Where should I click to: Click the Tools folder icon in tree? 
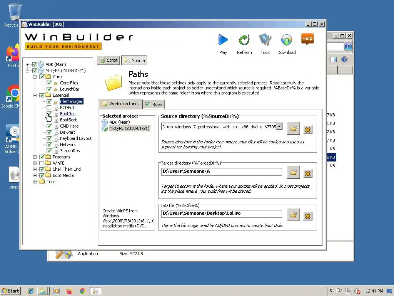tap(42, 182)
